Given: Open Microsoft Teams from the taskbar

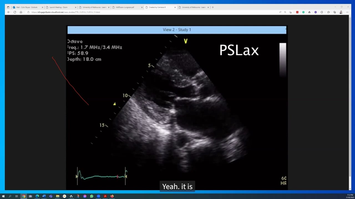Looking at the screenshot, I should [x=51, y=196].
